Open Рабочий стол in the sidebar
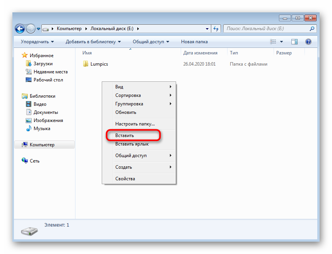 coord(48,80)
